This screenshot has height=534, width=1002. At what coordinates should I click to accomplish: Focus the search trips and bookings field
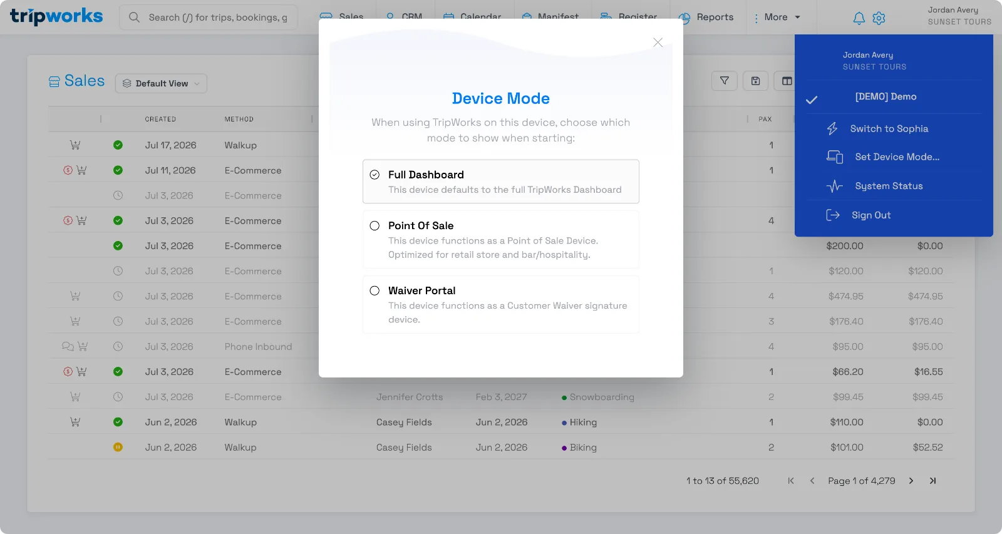(x=209, y=18)
